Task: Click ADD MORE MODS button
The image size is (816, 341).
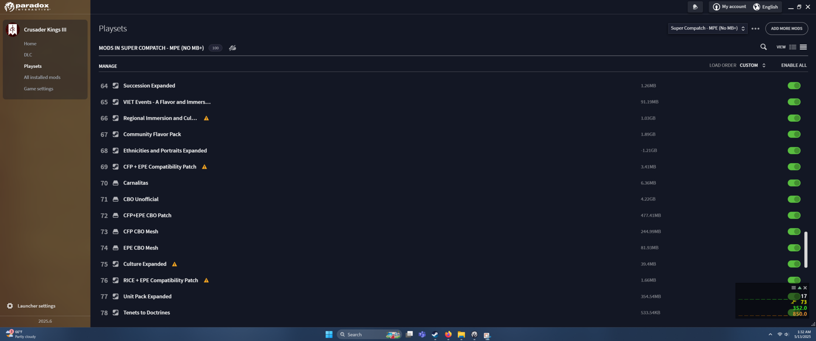Action: (786, 28)
